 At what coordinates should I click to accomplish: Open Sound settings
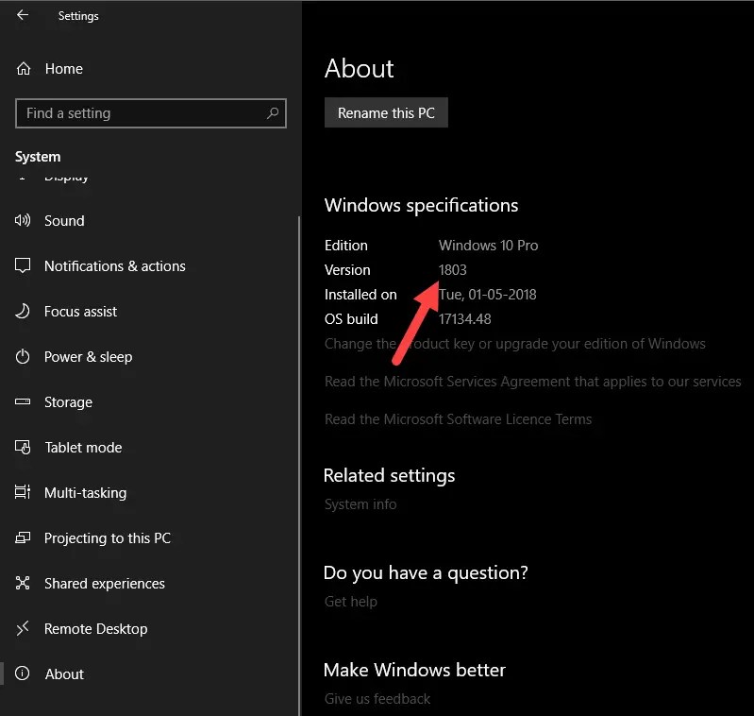(x=64, y=221)
